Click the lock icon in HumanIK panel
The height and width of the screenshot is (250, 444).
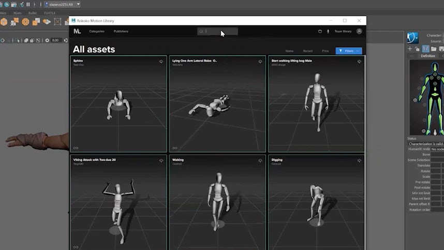coord(418,49)
